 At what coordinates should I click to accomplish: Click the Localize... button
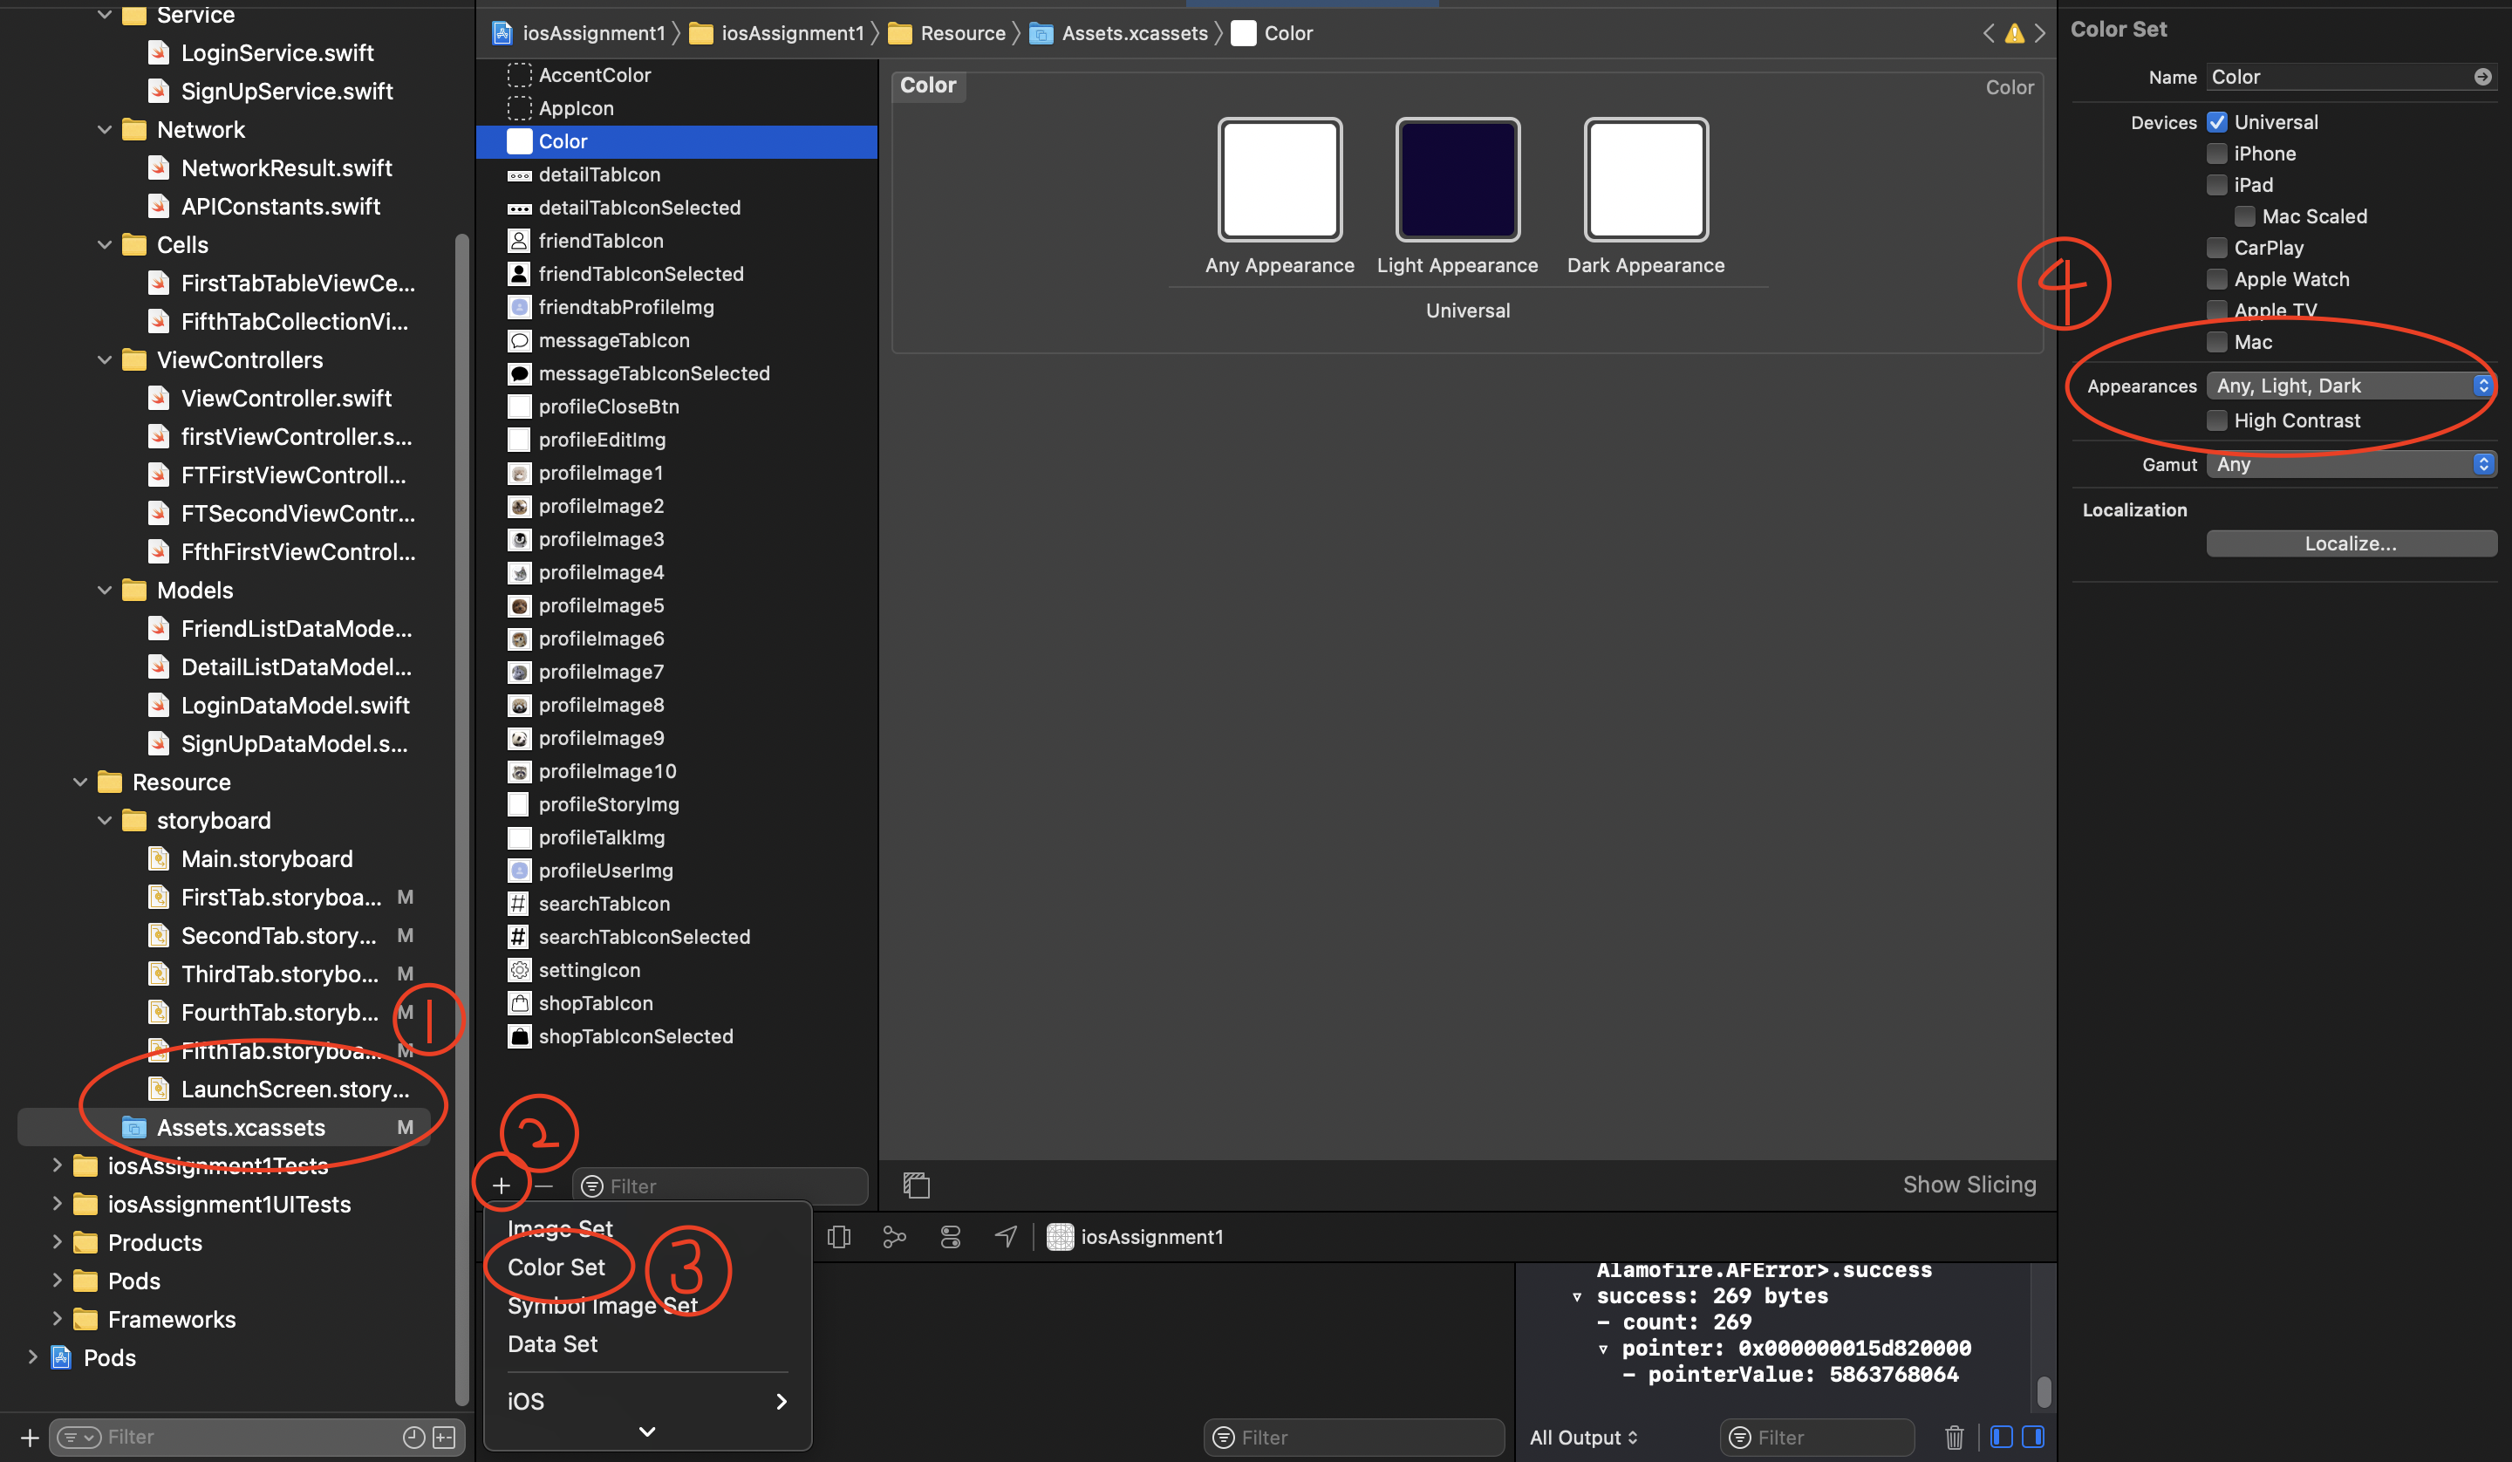tap(2350, 543)
